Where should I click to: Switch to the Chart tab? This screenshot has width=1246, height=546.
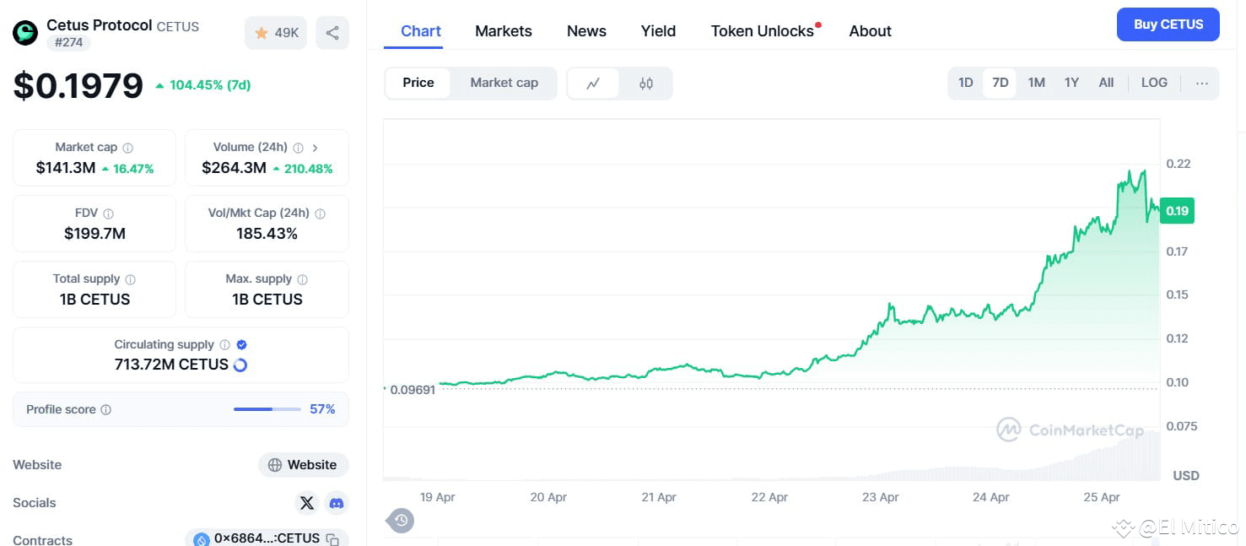point(421,31)
